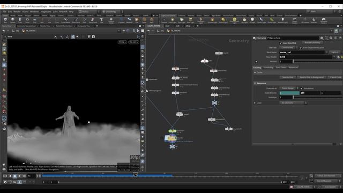Select the L-System shelf tool
The width and height of the screenshot is (343, 193).
[121, 20]
